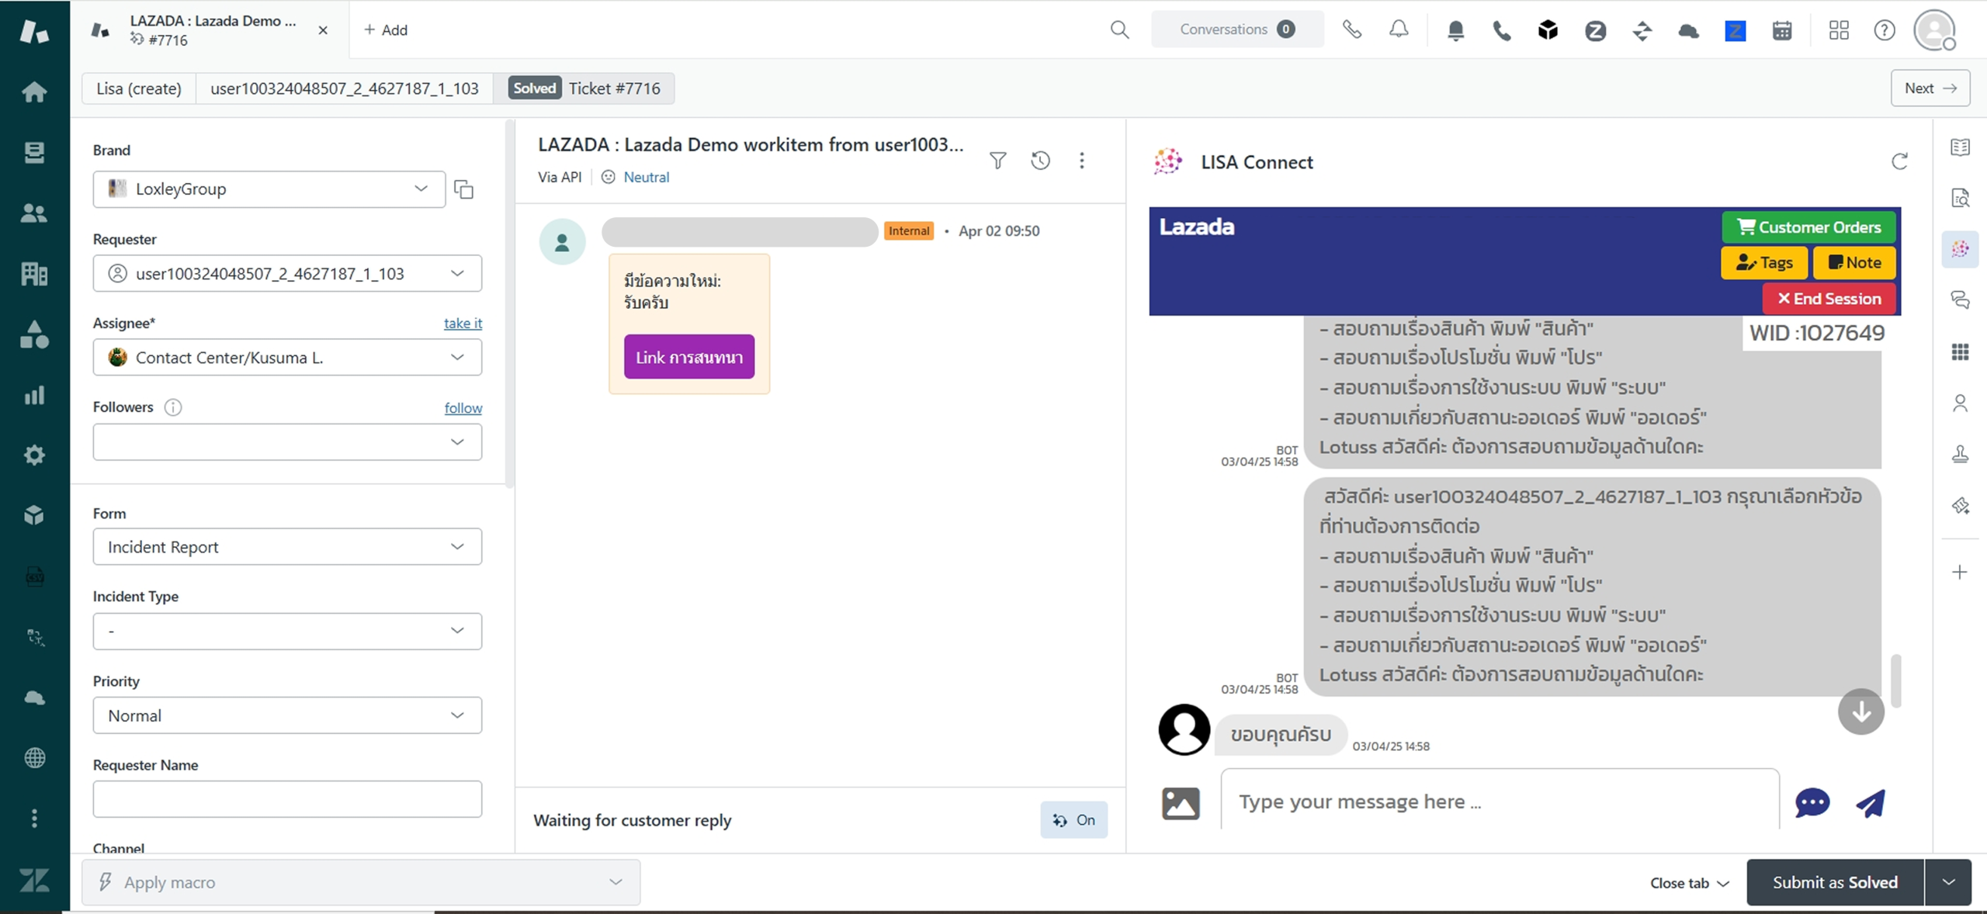Screen dimensions: 1987x914
Task: Click the paper plane send message icon
Action: pyautogui.click(x=1871, y=803)
